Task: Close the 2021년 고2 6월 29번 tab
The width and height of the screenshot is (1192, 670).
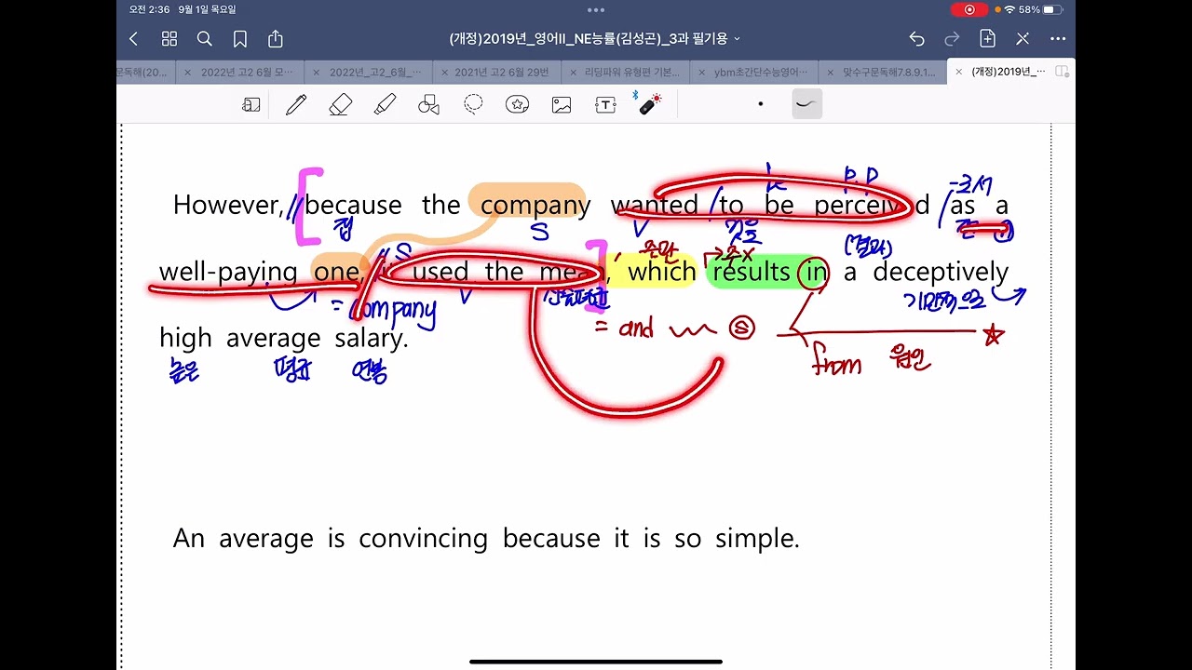Action: (444, 72)
